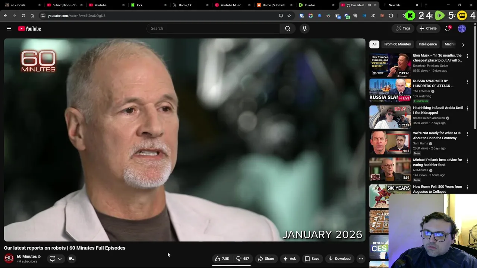This screenshot has width=477, height=268.
Task: Ask about this video
Action: click(x=289, y=259)
